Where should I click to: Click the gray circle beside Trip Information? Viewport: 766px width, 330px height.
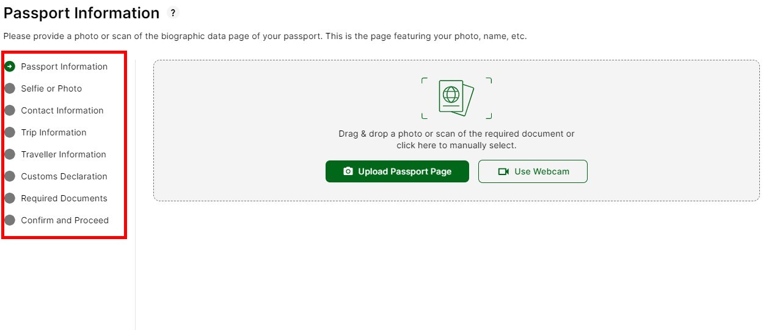(x=10, y=132)
